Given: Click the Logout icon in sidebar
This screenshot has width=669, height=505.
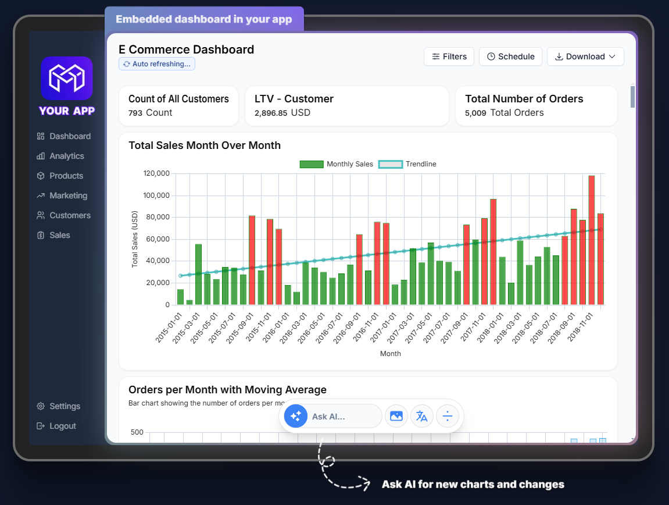Looking at the screenshot, I should point(41,426).
